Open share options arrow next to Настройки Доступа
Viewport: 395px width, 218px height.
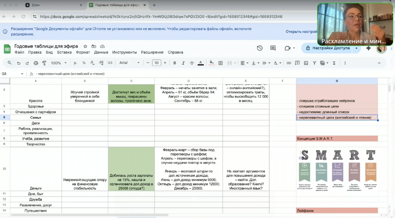(356, 48)
